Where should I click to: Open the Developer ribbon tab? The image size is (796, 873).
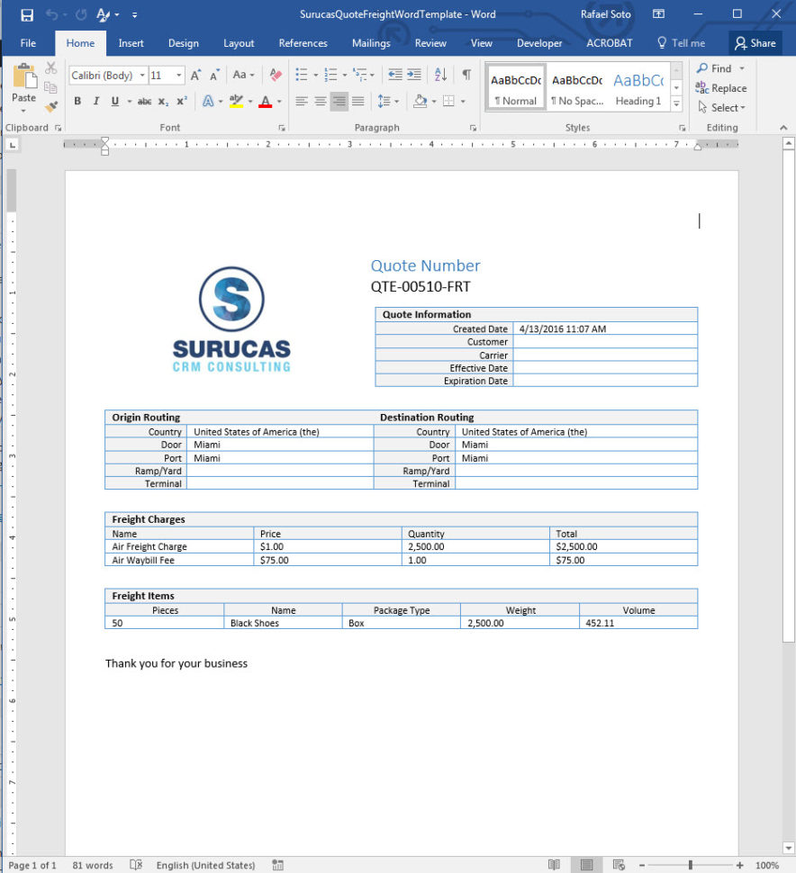(x=539, y=42)
